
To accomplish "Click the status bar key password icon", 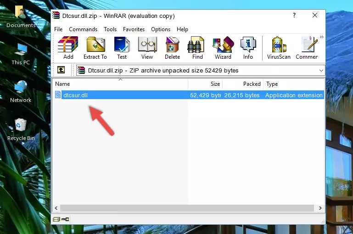I will click(x=65, y=219).
